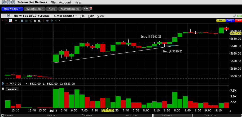Close the Volume sub-panel

(3, 89)
